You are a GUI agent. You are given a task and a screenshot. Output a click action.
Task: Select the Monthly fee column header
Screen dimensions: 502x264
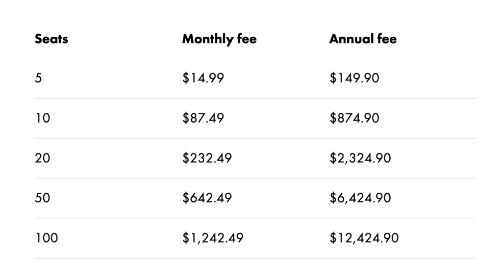[x=219, y=39]
